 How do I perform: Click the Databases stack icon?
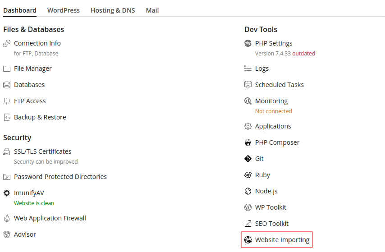click(7, 85)
